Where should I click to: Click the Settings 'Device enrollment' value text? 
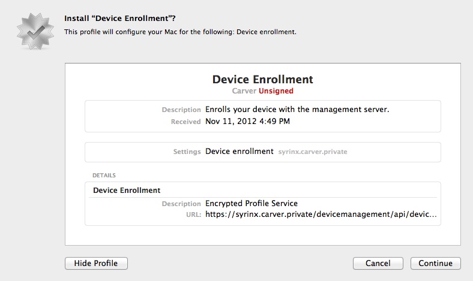point(240,152)
